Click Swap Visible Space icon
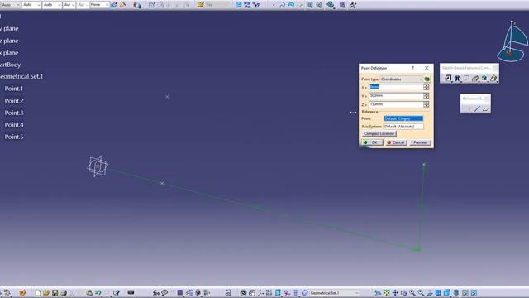This screenshot has width=529, height=298. tap(474, 292)
